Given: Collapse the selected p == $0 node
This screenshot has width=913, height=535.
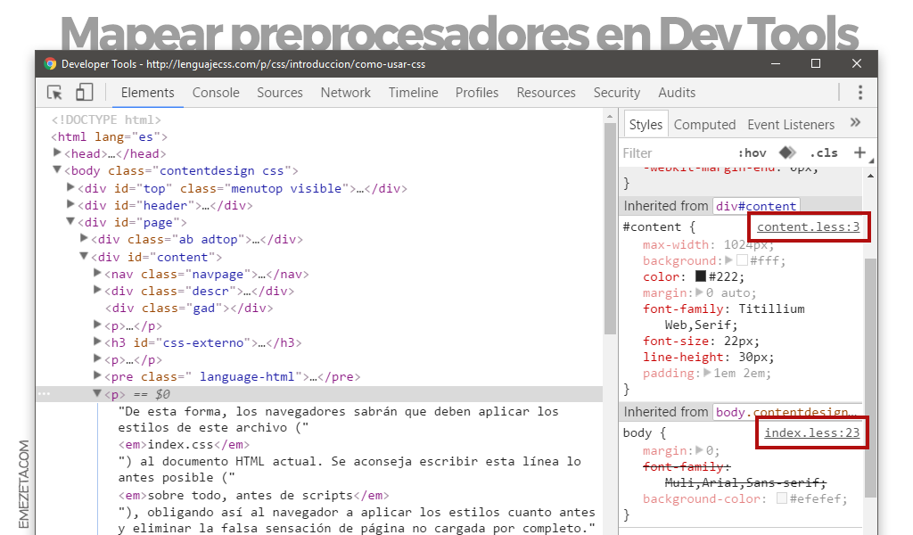Looking at the screenshot, I should pos(97,393).
